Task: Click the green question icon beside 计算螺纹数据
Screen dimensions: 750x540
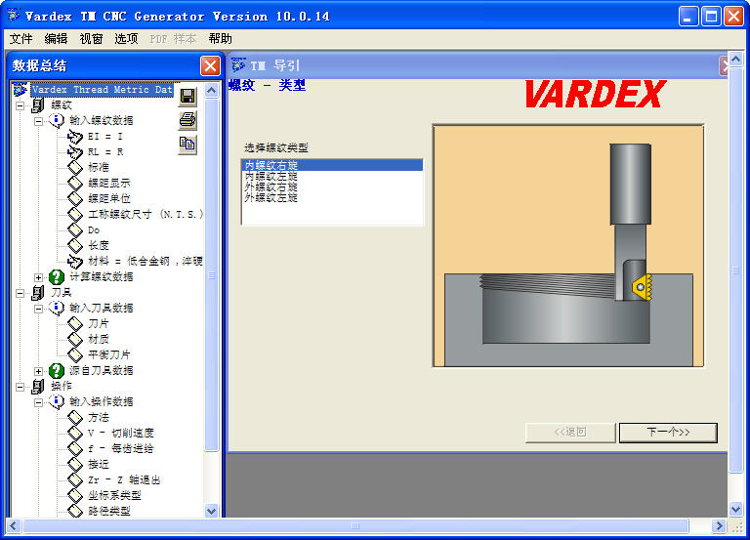Action: click(x=57, y=276)
